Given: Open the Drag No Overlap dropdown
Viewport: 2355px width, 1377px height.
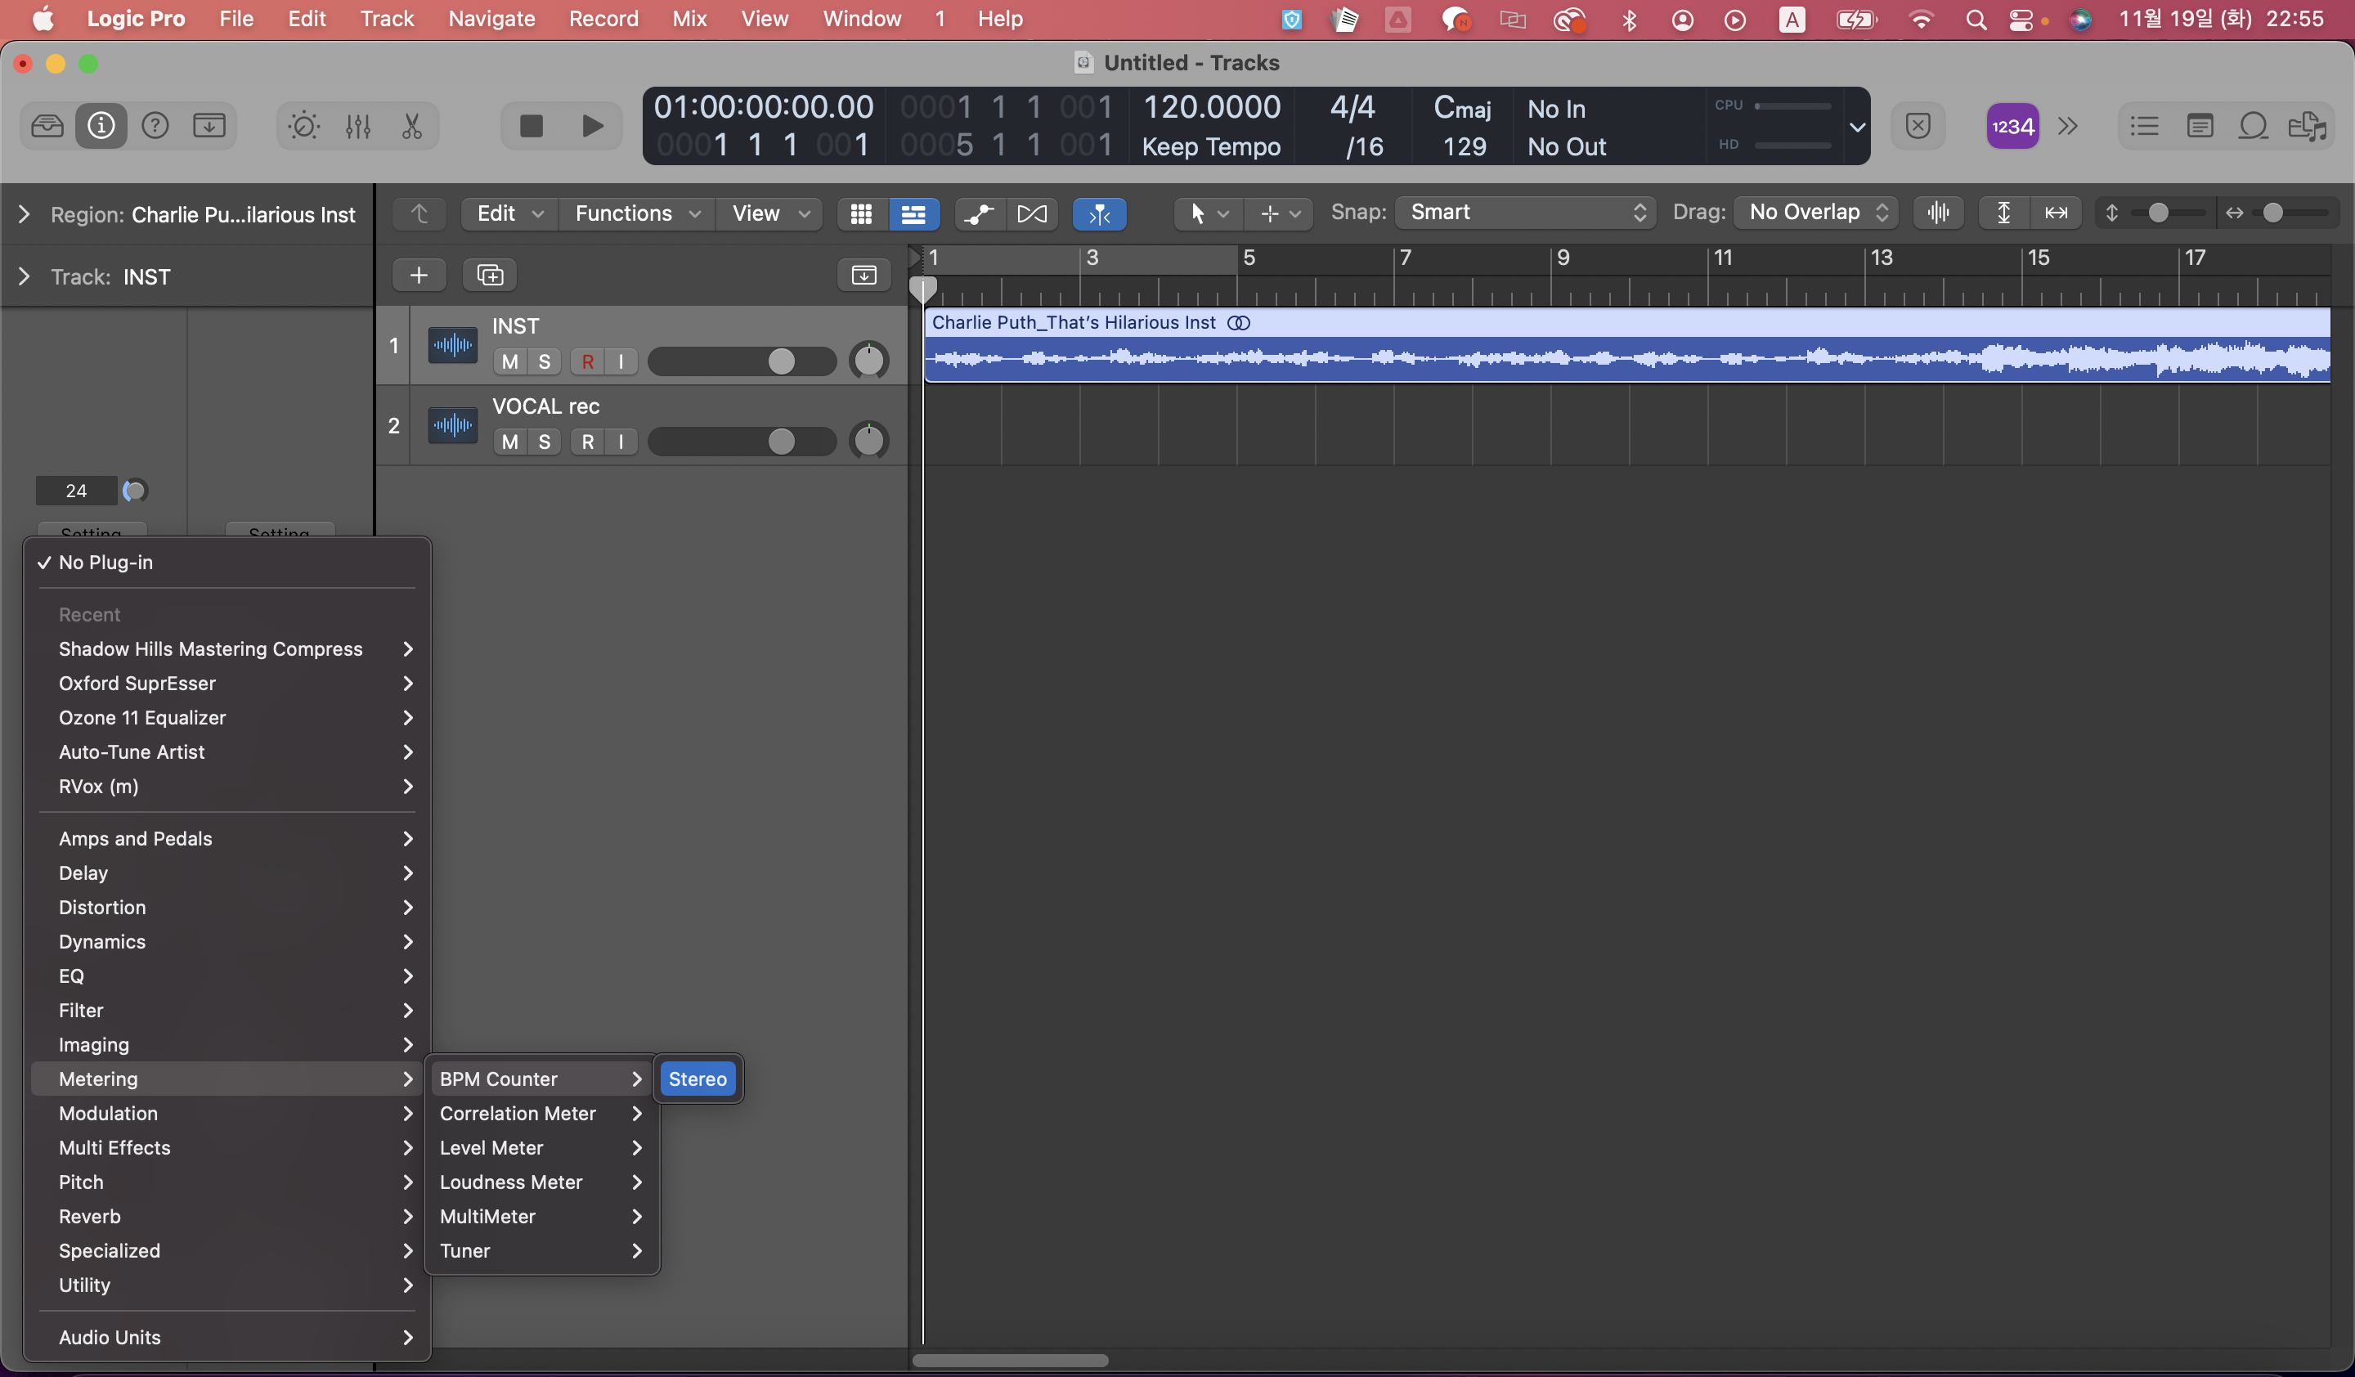Looking at the screenshot, I should pos(1816,213).
